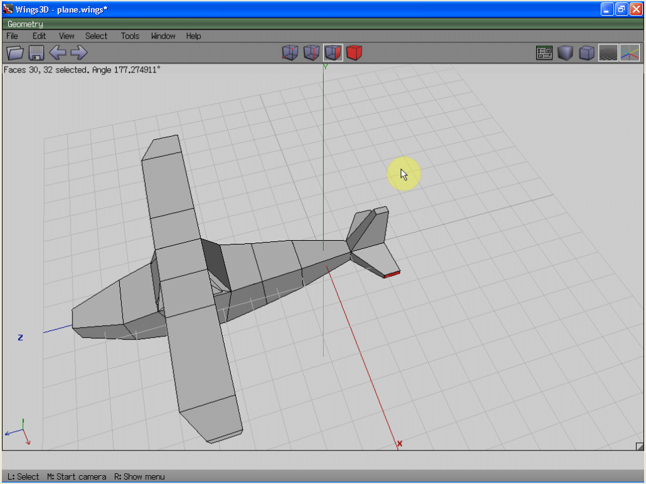The height and width of the screenshot is (484, 646).
Task: Open the File menu
Action: (x=12, y=36)
